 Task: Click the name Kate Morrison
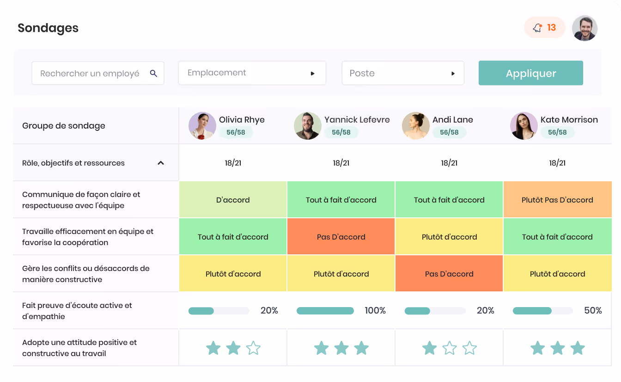[x=569, y=119]
